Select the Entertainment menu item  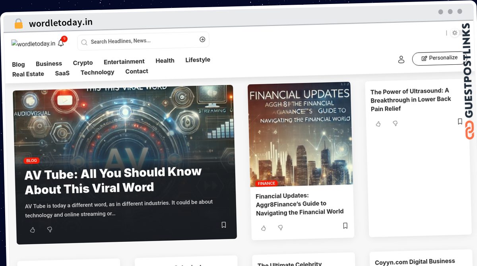(x=124, y=62)
